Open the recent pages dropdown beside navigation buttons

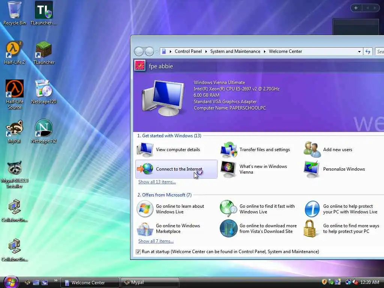[157, 51]
